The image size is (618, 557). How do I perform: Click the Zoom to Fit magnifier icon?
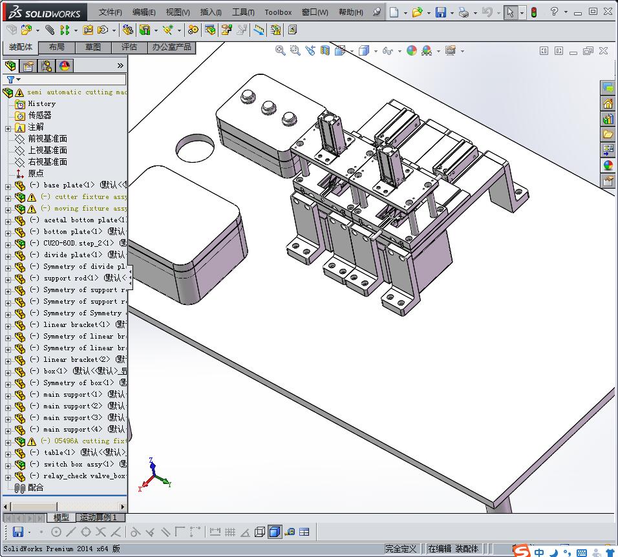280,50
